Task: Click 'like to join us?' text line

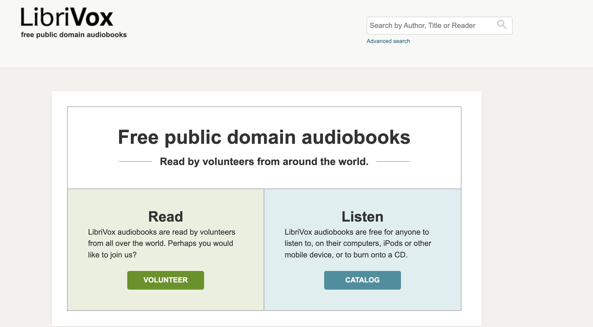Action: 112,255
